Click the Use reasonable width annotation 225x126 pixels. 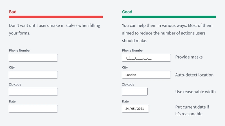195,92
